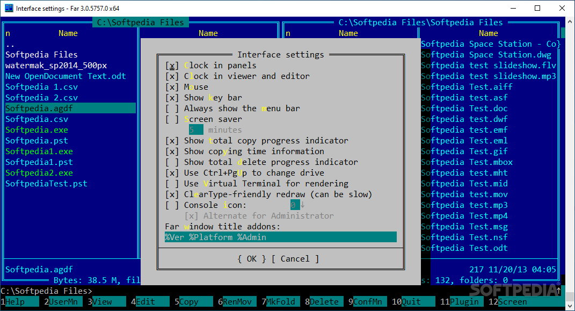Disable the Mouse checkbox
This screenshot has width=575, height=311.
[172, 87]
